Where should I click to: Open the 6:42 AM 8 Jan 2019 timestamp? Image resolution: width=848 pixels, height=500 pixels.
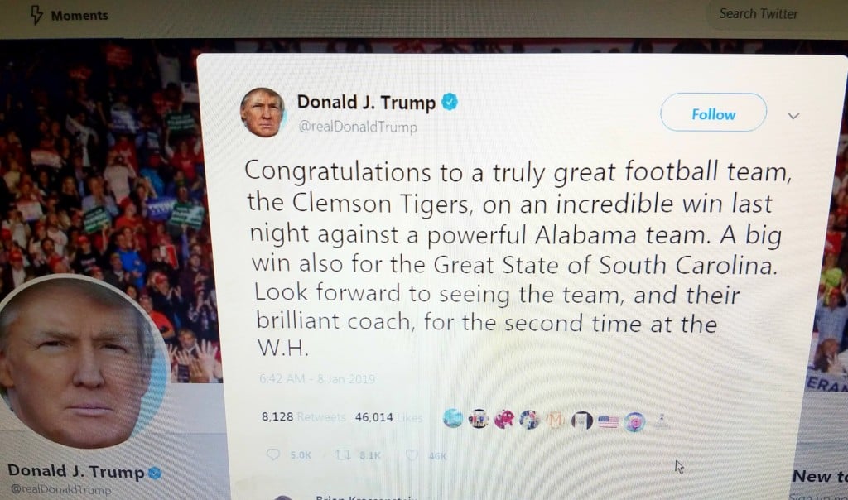pyautogui.click(x=317, y=379)
